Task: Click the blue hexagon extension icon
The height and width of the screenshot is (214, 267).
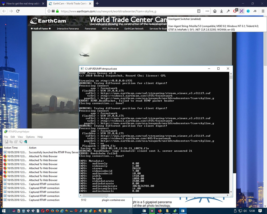Action: pos(248,11)
